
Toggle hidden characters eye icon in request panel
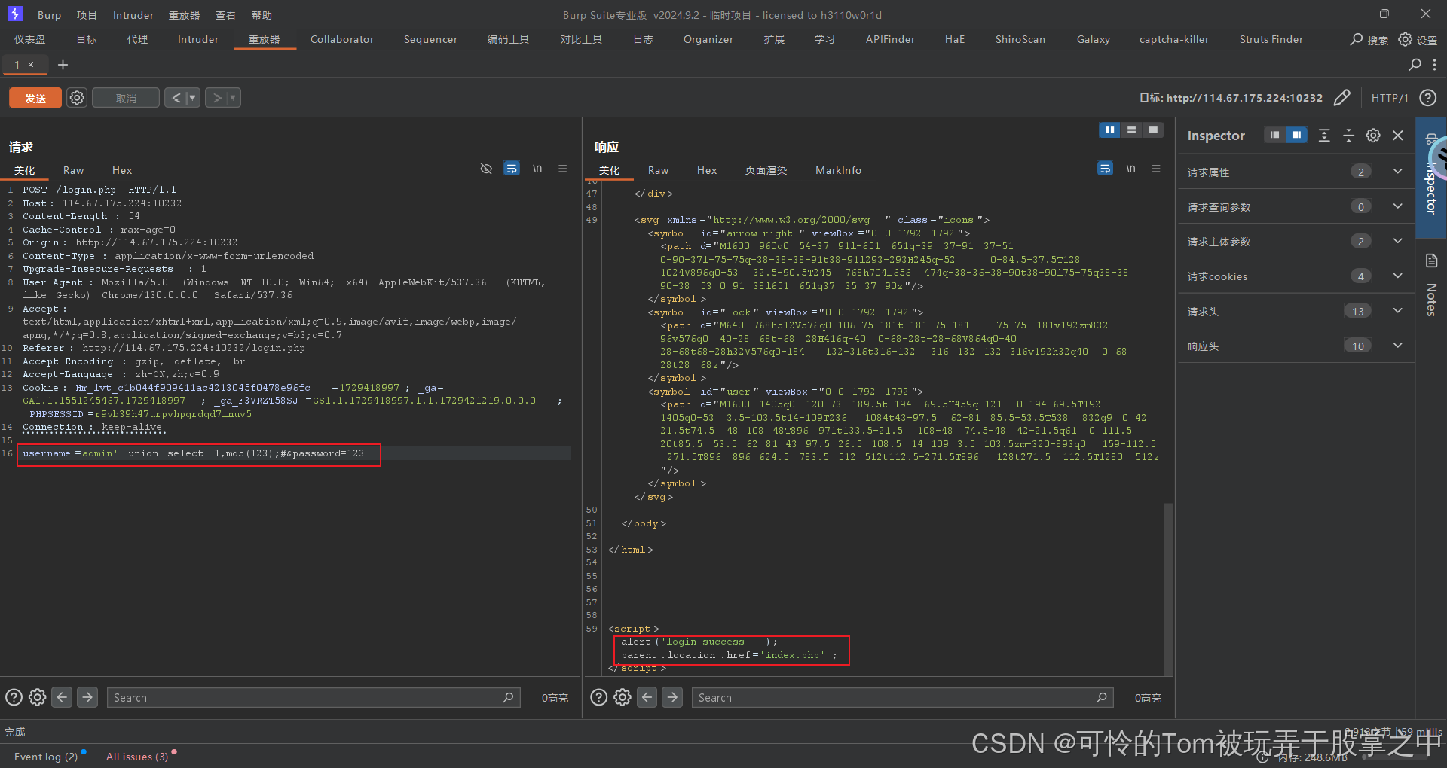(485, 169)
